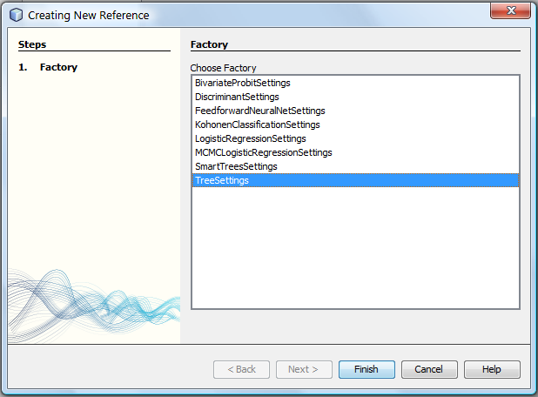
Task: Select BivariateProbitSettings in the factory list
Action: (355, 83)
